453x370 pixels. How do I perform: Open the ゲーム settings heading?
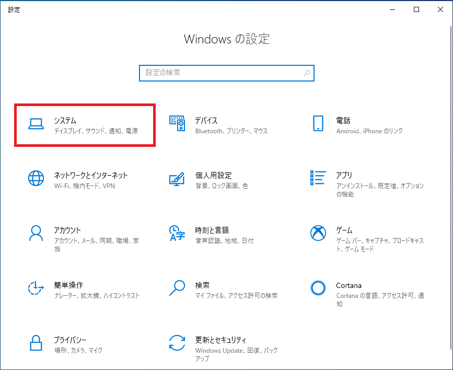pos(344,230)
